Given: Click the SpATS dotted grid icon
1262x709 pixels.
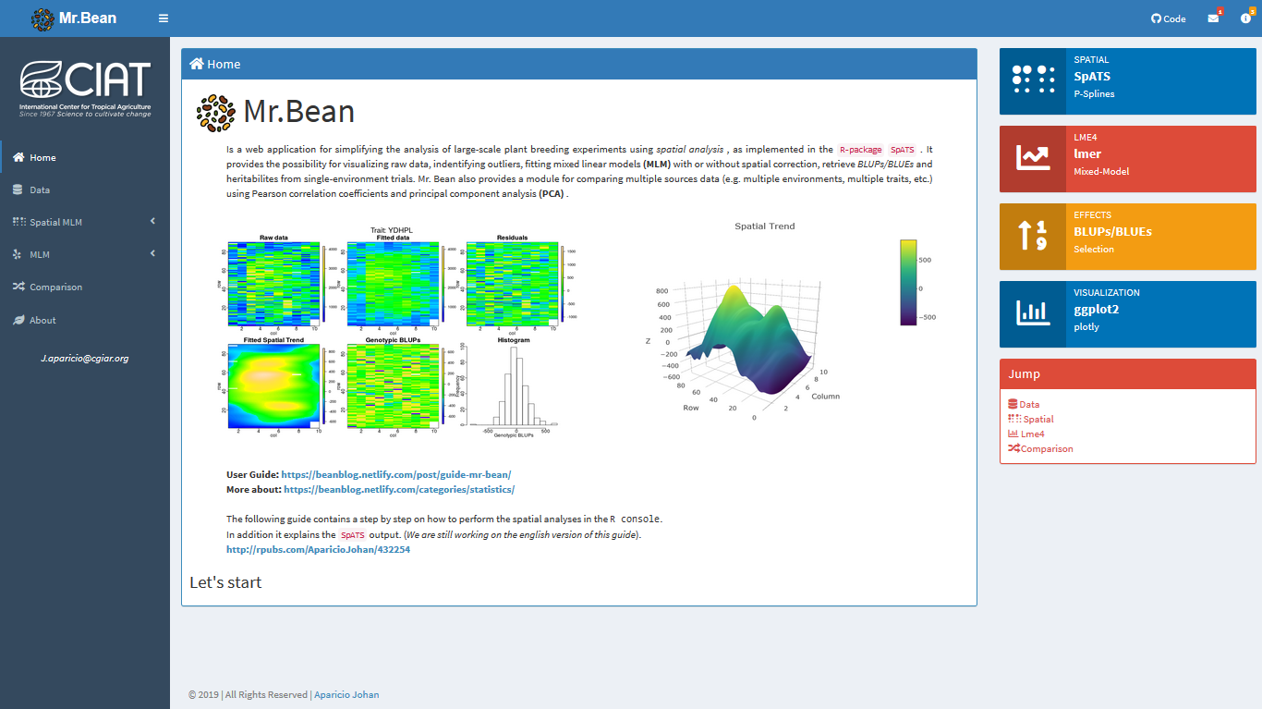Looking at the screenshot, I should (x=1033, y=79).
